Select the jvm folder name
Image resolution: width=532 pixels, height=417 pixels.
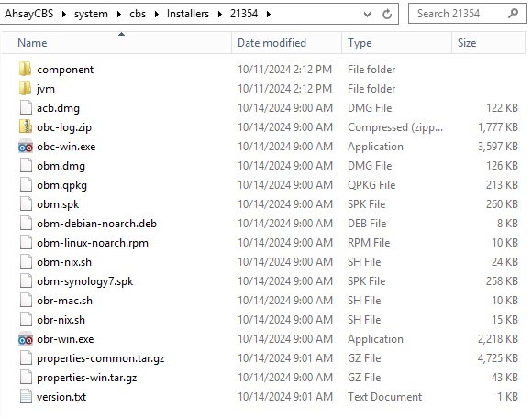pyautogui.click(x=46, y=89)
